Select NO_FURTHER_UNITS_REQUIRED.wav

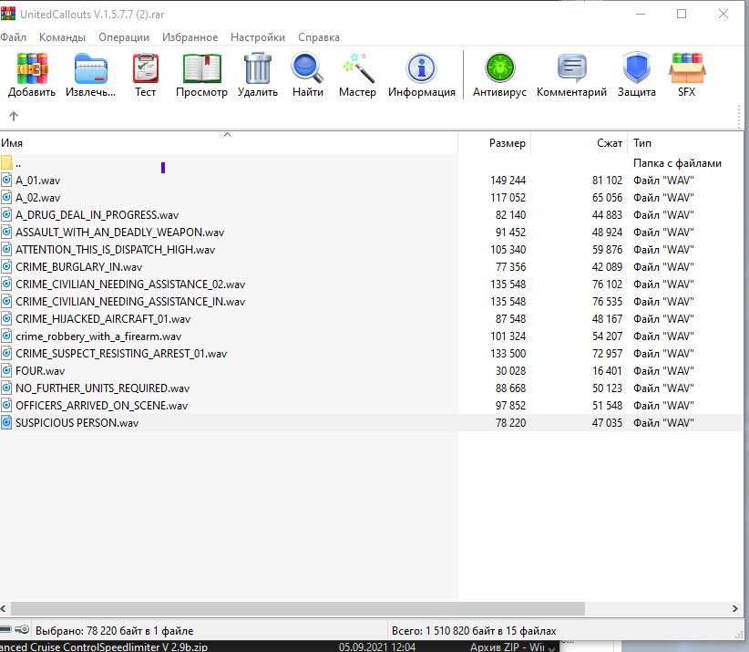[102, 388]
